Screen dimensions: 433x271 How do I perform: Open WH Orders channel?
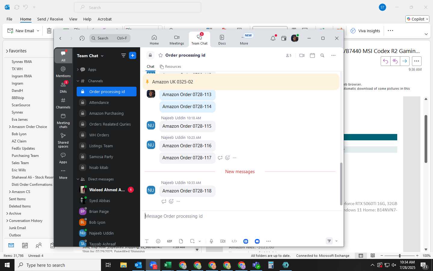(x=106, y=135)
